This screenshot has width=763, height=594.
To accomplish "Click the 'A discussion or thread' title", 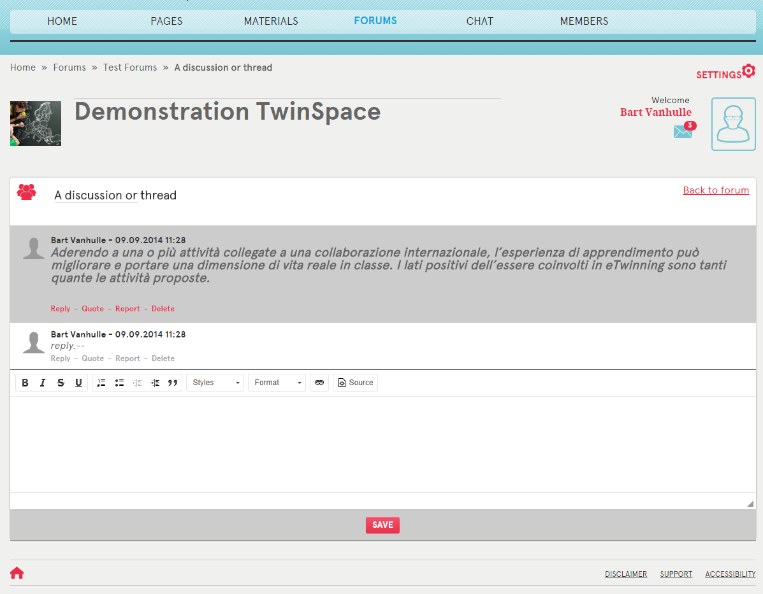I will tap(115, 195).
